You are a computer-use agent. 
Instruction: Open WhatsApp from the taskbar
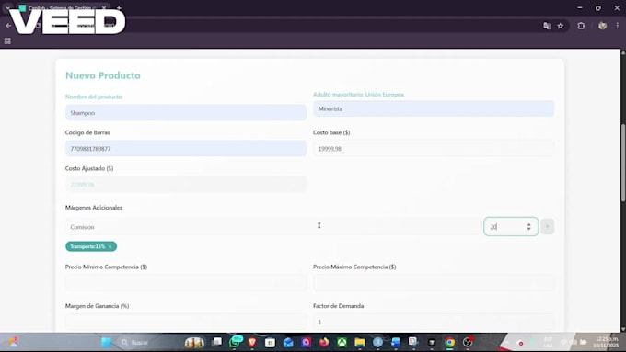coord(235,342)
